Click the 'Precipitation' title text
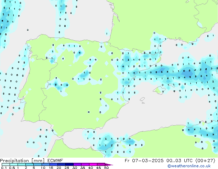This screenshot has width=218, height=169. tap(14, 161)
